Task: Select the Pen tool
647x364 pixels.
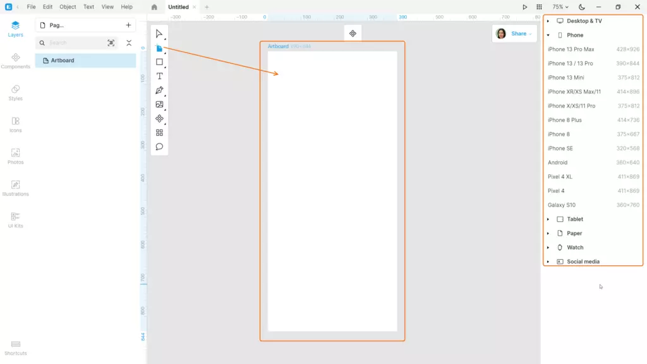Action: point(159,90)
